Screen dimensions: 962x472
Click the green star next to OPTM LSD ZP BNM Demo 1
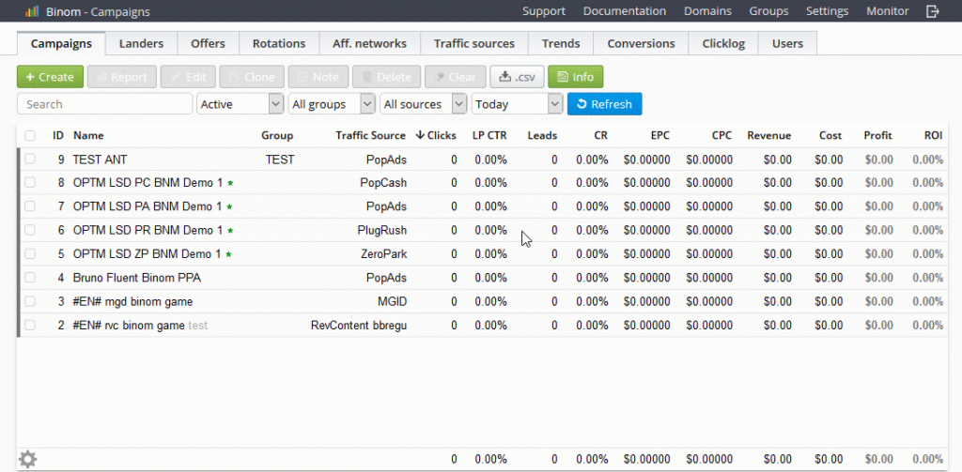229,253
